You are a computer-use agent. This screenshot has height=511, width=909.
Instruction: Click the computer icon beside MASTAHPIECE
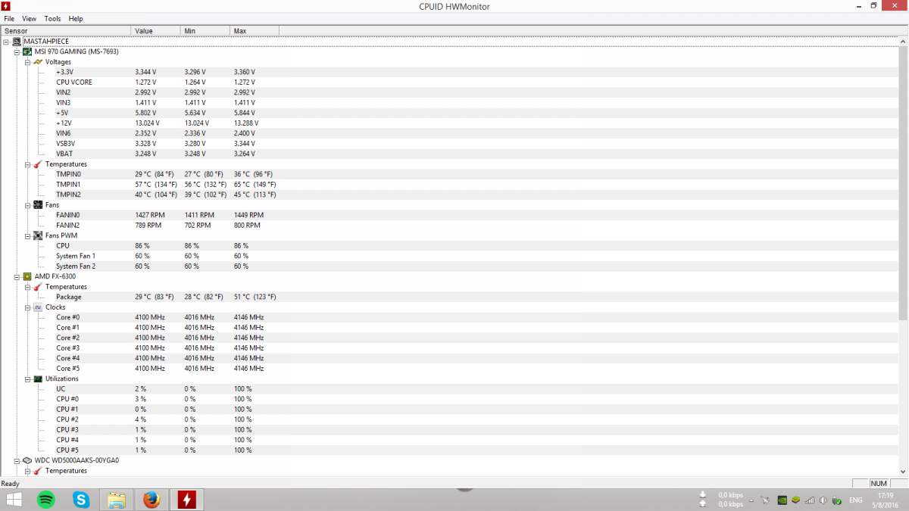17,41
